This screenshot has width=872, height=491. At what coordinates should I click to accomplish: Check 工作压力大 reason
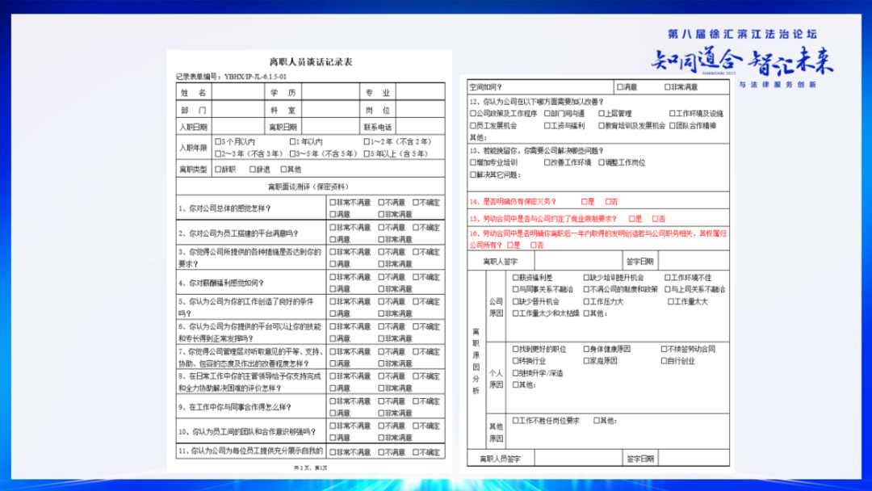pos(586,301)
